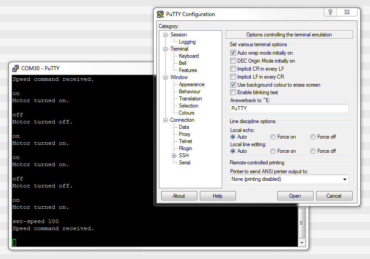Disable Auto wrap mode initially on
Viewport: 370px width, 259px height.
(233, 53)
